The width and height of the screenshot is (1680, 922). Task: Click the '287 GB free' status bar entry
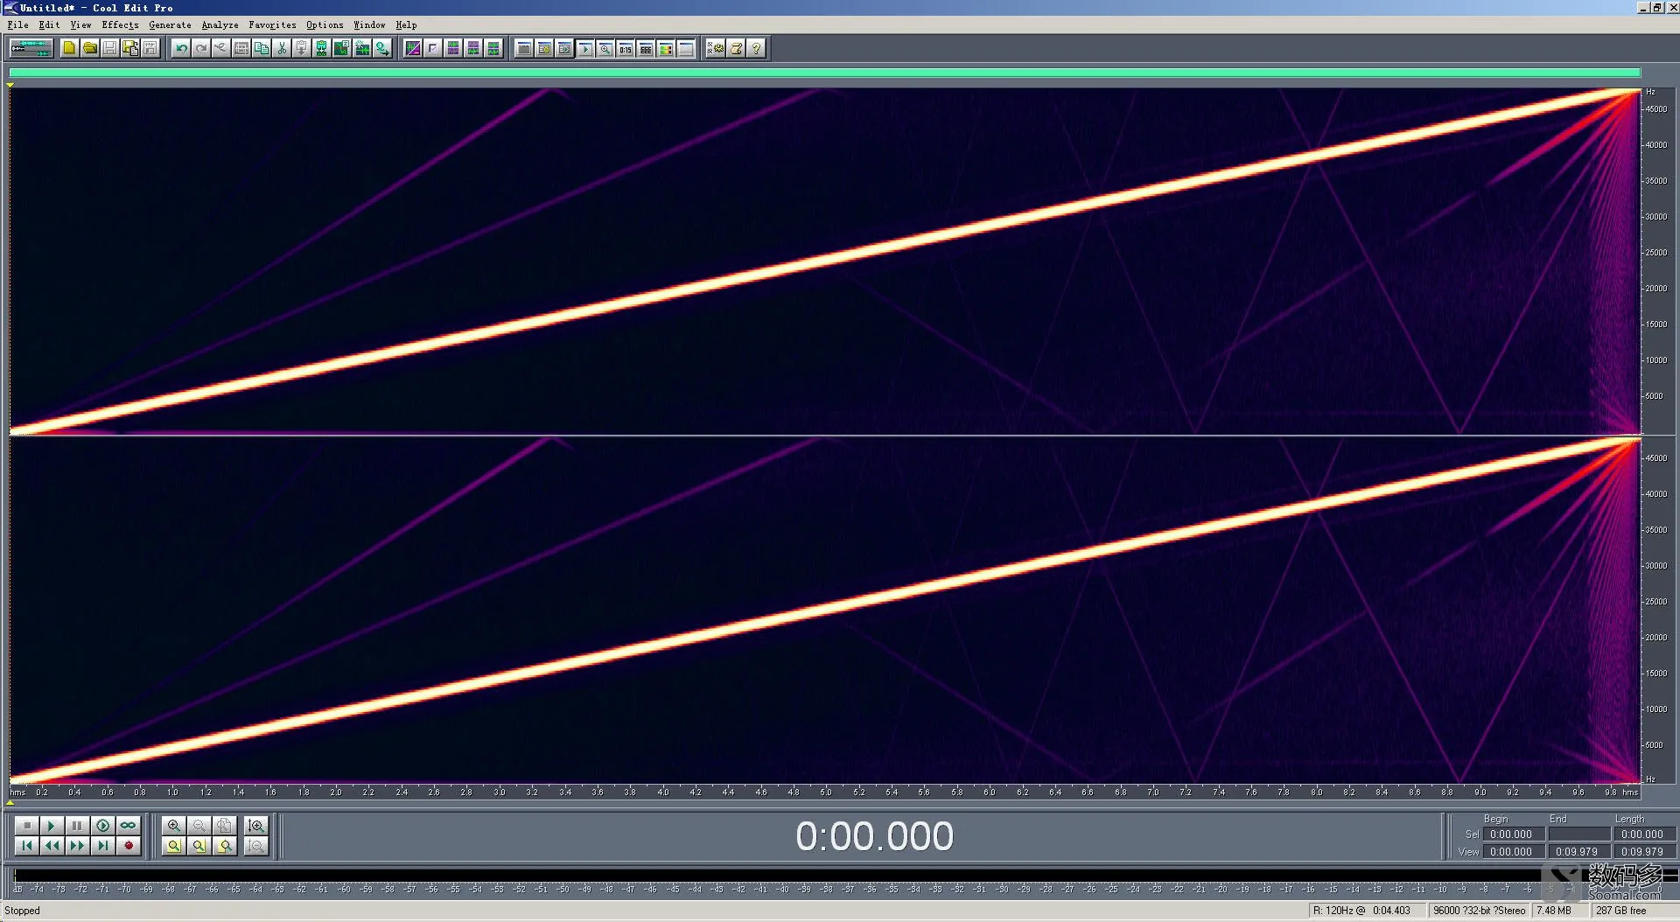(x=1621, y=911)
